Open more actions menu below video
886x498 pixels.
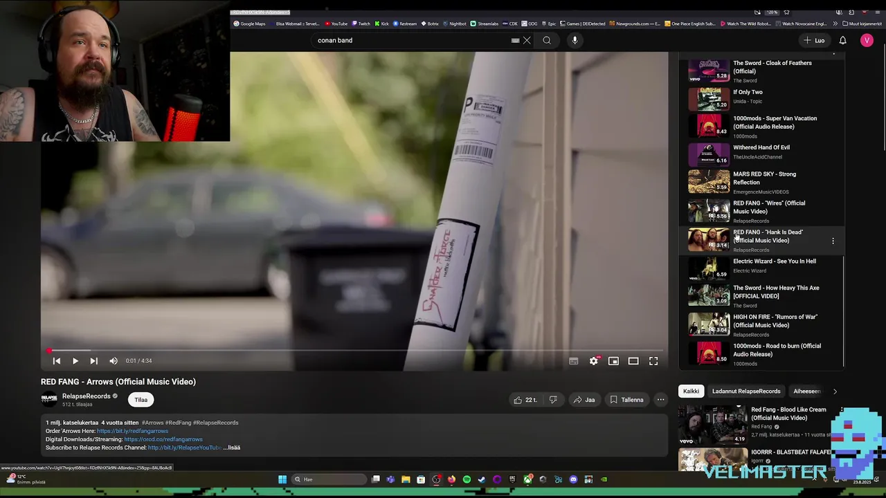(x=660, y=400)
